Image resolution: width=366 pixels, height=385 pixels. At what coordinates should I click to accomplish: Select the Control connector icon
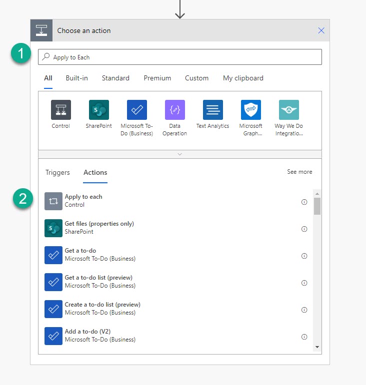61,110
